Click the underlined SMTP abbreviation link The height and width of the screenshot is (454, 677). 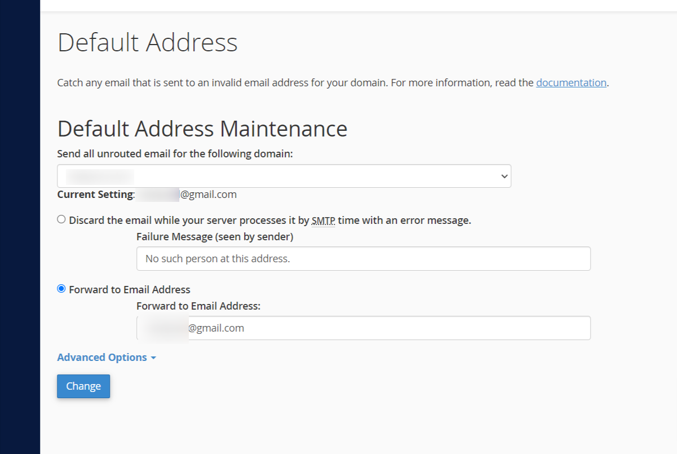pos(323,220)
